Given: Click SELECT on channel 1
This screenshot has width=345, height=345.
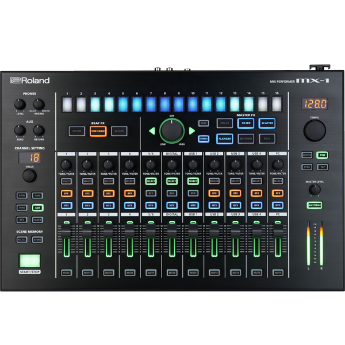Looking at the screenshot, I should [66, 181].
